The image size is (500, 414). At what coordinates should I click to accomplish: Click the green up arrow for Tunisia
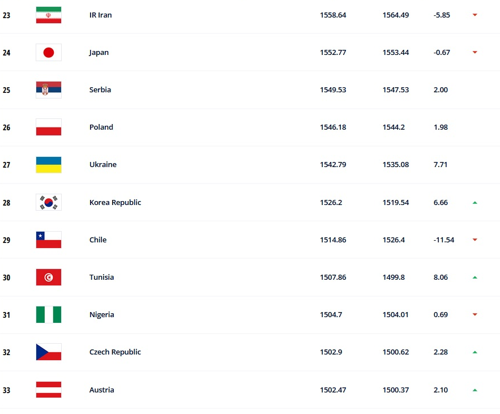click(475, 278)
